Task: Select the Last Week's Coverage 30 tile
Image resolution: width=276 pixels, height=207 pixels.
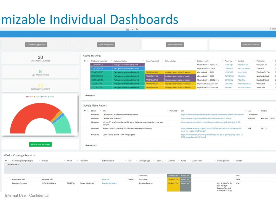Action: pyautogui.click(x=40, y=58)
